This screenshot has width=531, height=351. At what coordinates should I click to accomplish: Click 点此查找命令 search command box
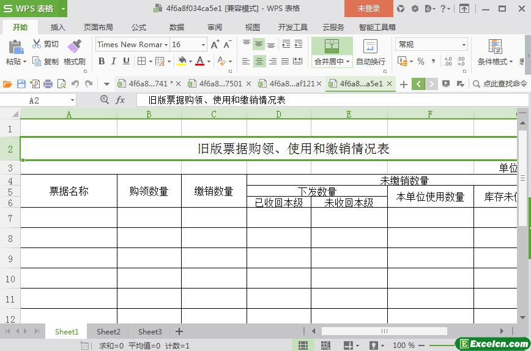pos(500,84)
